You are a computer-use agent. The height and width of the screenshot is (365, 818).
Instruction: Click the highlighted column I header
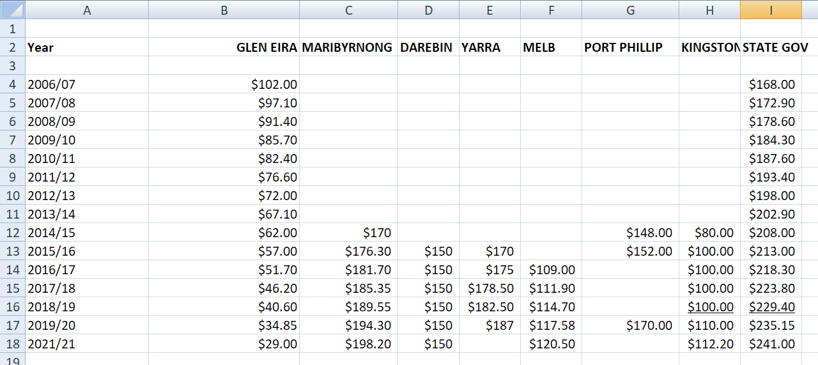click(x=771, y=10)
